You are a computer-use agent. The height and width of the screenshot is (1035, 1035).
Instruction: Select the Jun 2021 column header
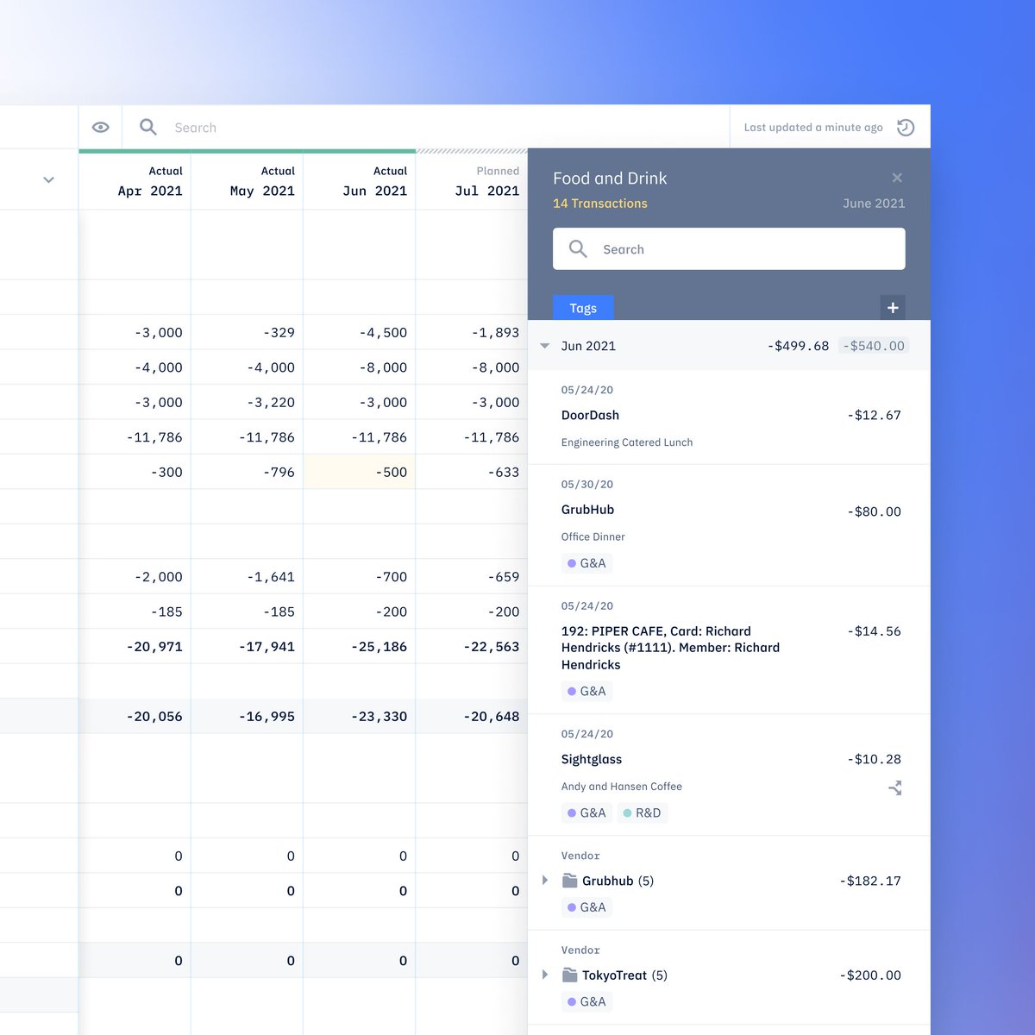tap(360, 181)
